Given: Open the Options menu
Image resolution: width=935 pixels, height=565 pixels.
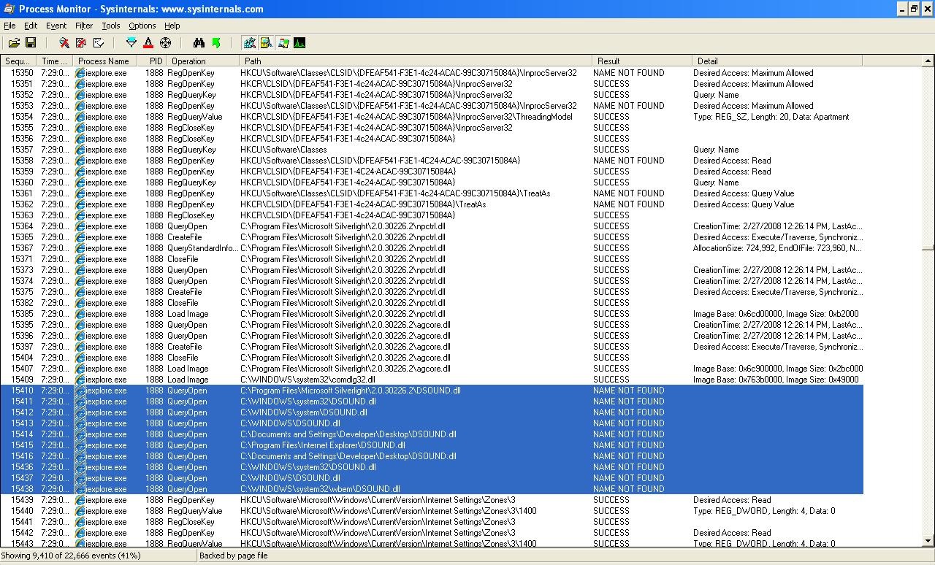Looking at the screenshot, I should [142, 26].
